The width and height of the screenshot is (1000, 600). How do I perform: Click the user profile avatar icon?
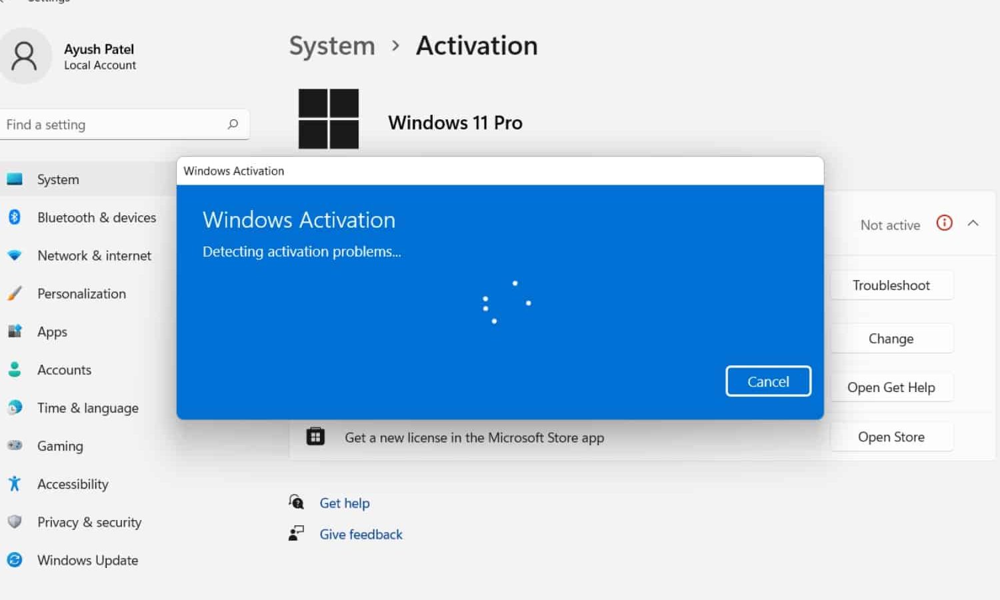24,56
